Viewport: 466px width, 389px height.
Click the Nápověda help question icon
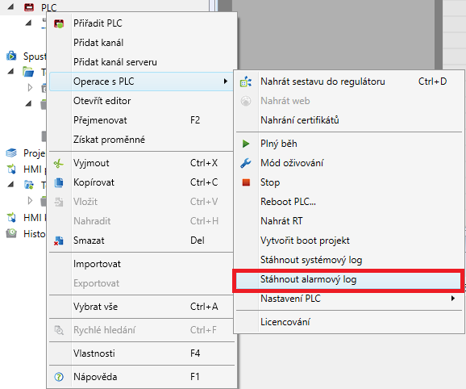pos(59,377)
